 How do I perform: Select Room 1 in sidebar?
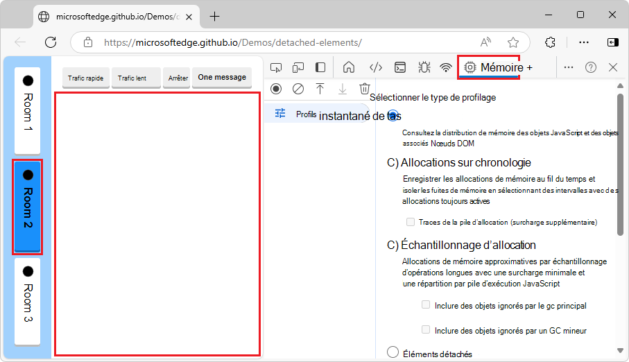click(27, 111)
